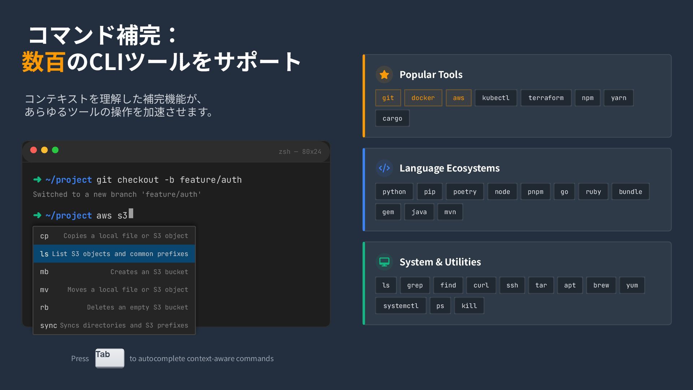This screenshot has width=693, height=390.
Task: Pick the 'cp' completion option
Action: coord(114,236)
